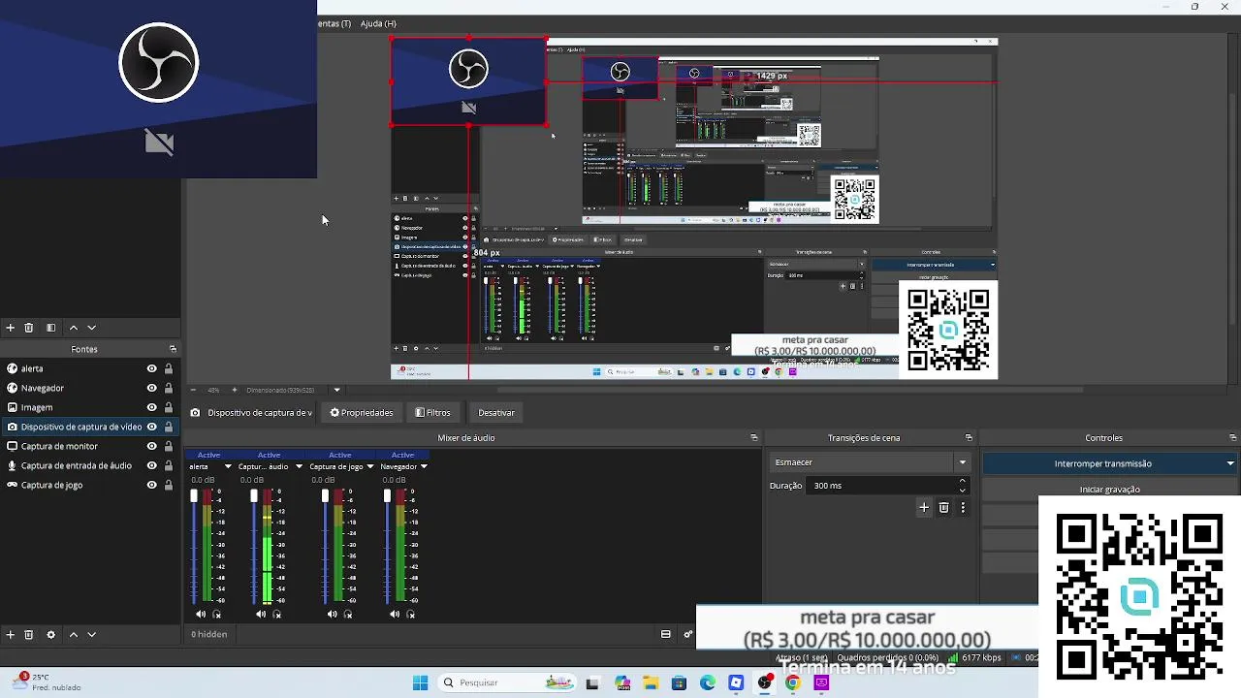Pop out the Mixer de áudio dock

(754, 437)
